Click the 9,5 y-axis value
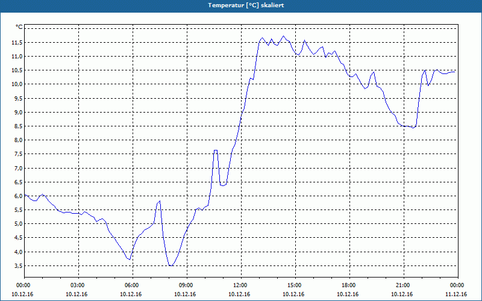 (x=18, y=98)
